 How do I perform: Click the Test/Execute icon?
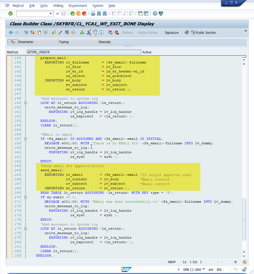67,32
